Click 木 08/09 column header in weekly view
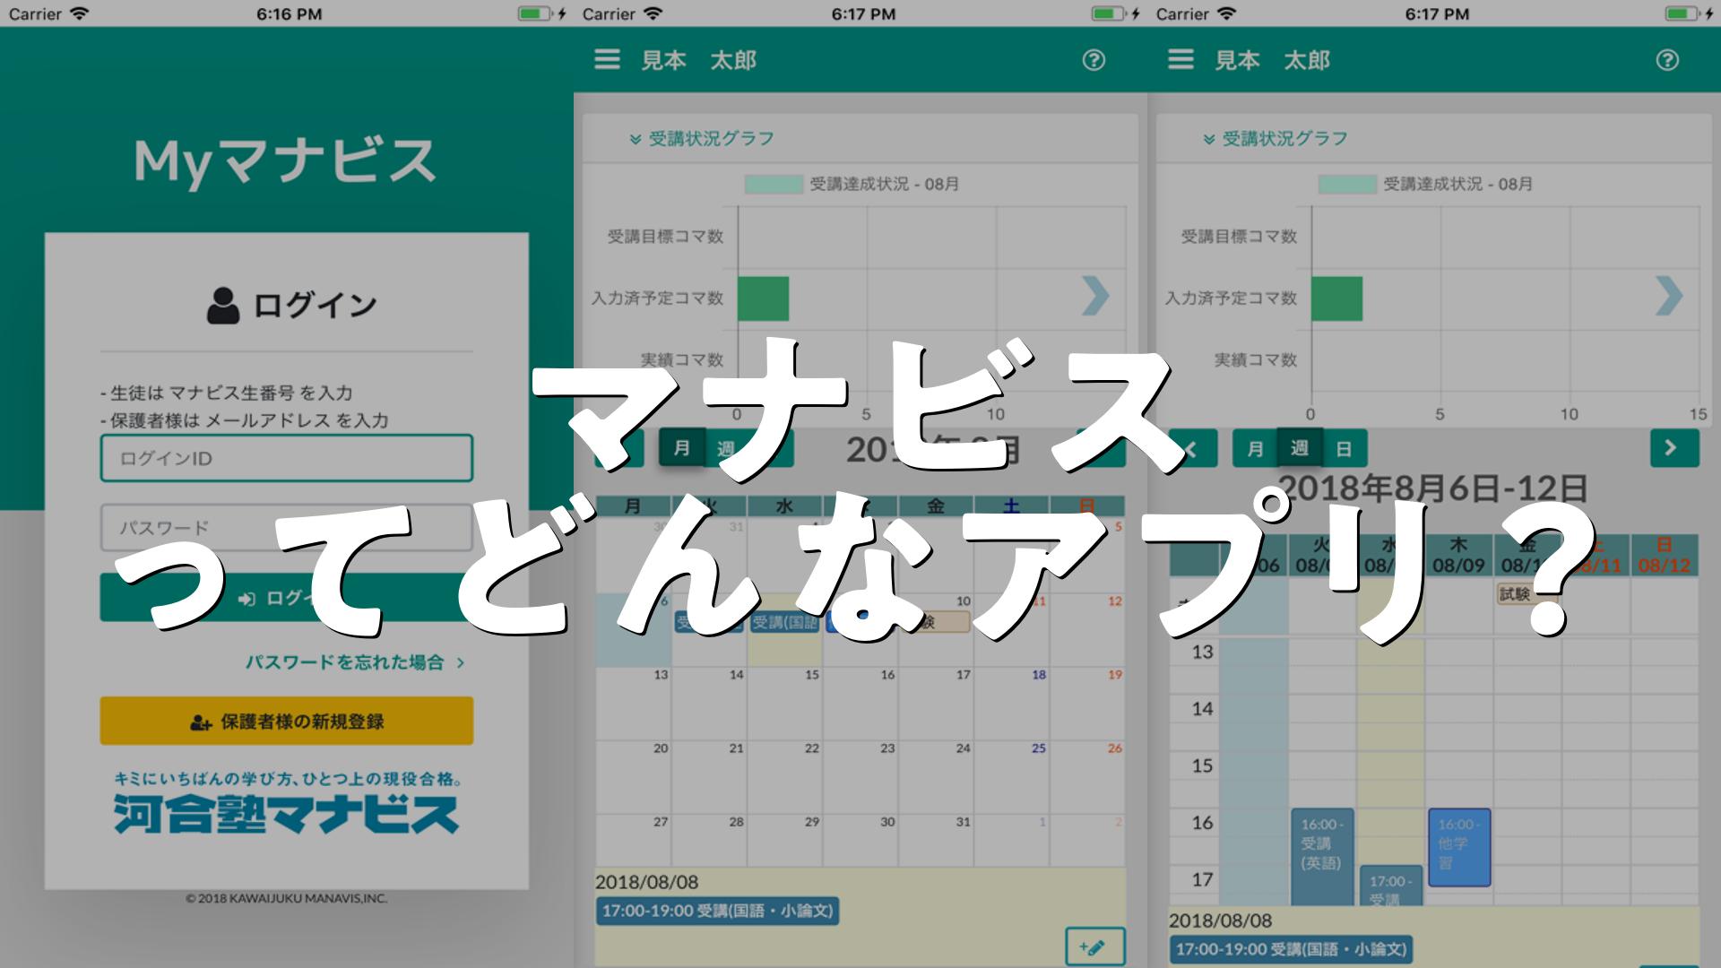 pos(1458,556)
